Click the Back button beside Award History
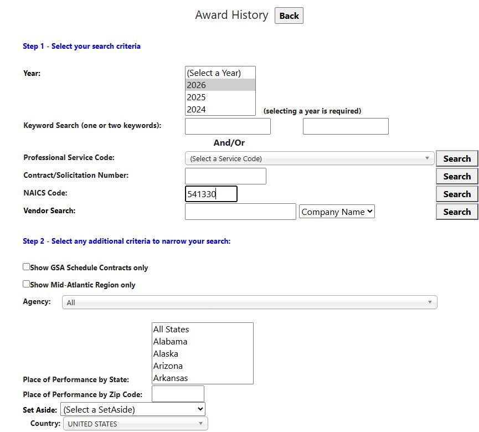 pyautogui.click(x=289, y=16)
